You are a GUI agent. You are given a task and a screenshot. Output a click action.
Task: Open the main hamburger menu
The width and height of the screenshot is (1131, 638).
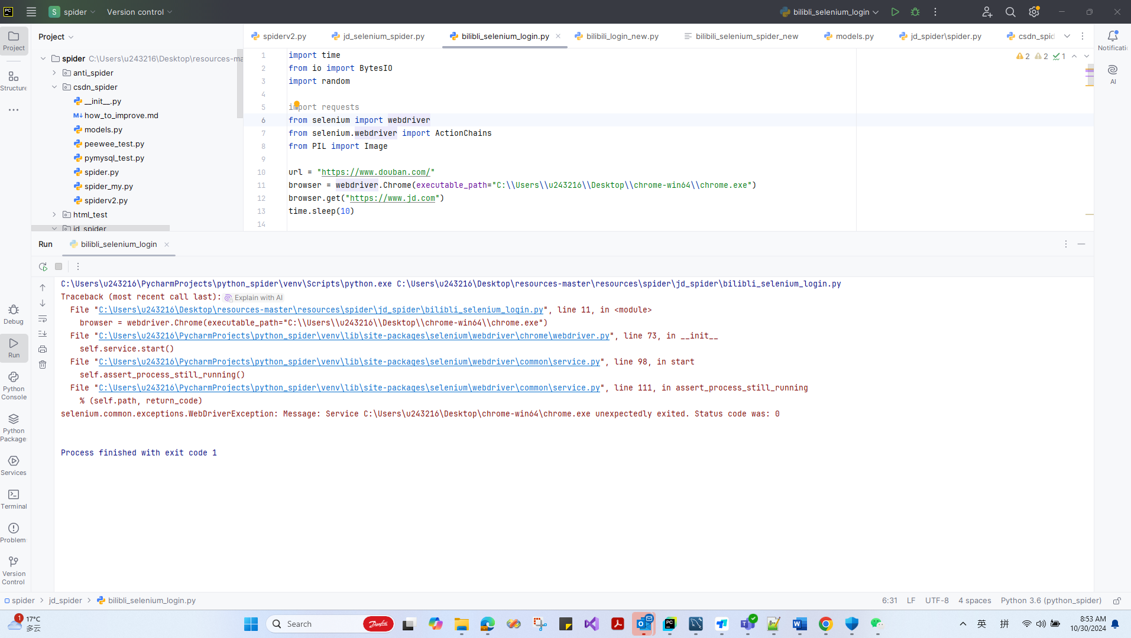pyautogui.click(x=31, y=12)
